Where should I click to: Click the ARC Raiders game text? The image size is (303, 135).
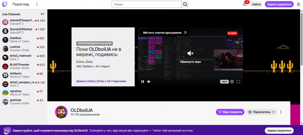pos(84,66)
